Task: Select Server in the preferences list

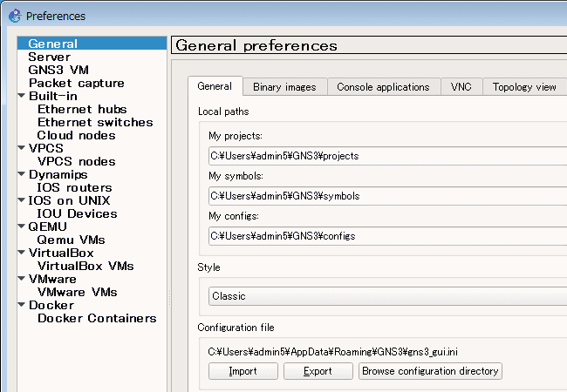Action: click(49, 57)
